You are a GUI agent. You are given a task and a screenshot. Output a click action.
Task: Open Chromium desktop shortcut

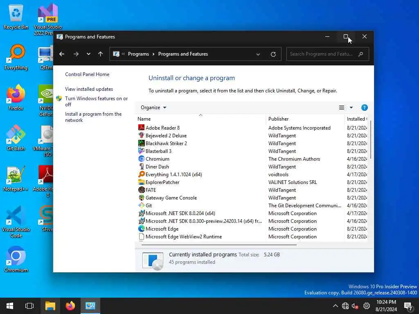(16, 259)
